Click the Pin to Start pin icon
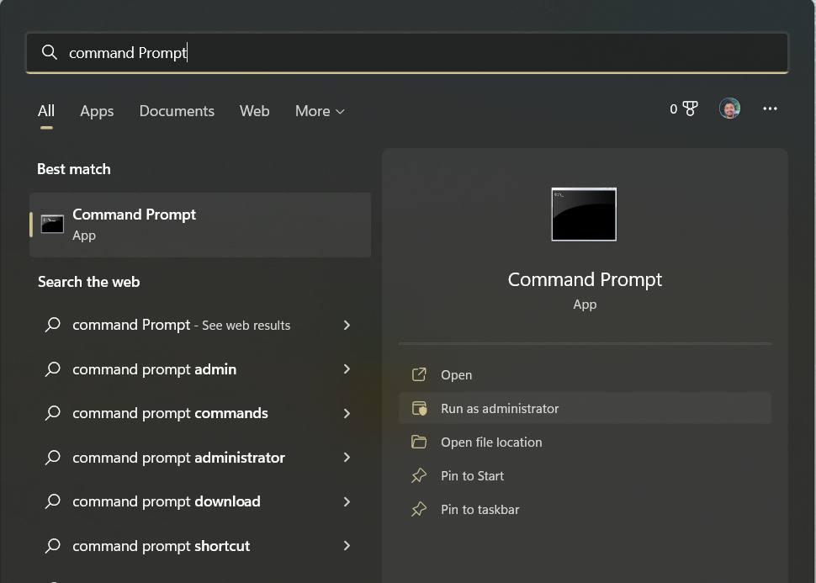 point(419,476)
